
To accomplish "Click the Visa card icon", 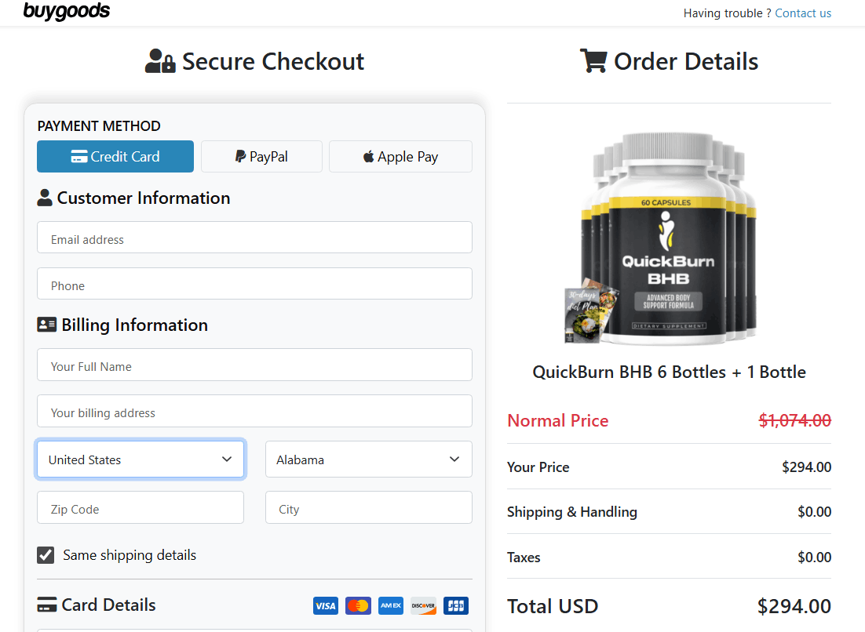I will (325, 605).
